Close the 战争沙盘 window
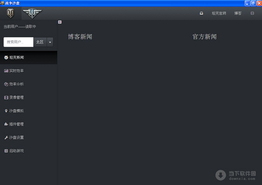Image resolution: width=262 pixels, height=185 pixels. [x=259, y=3]
